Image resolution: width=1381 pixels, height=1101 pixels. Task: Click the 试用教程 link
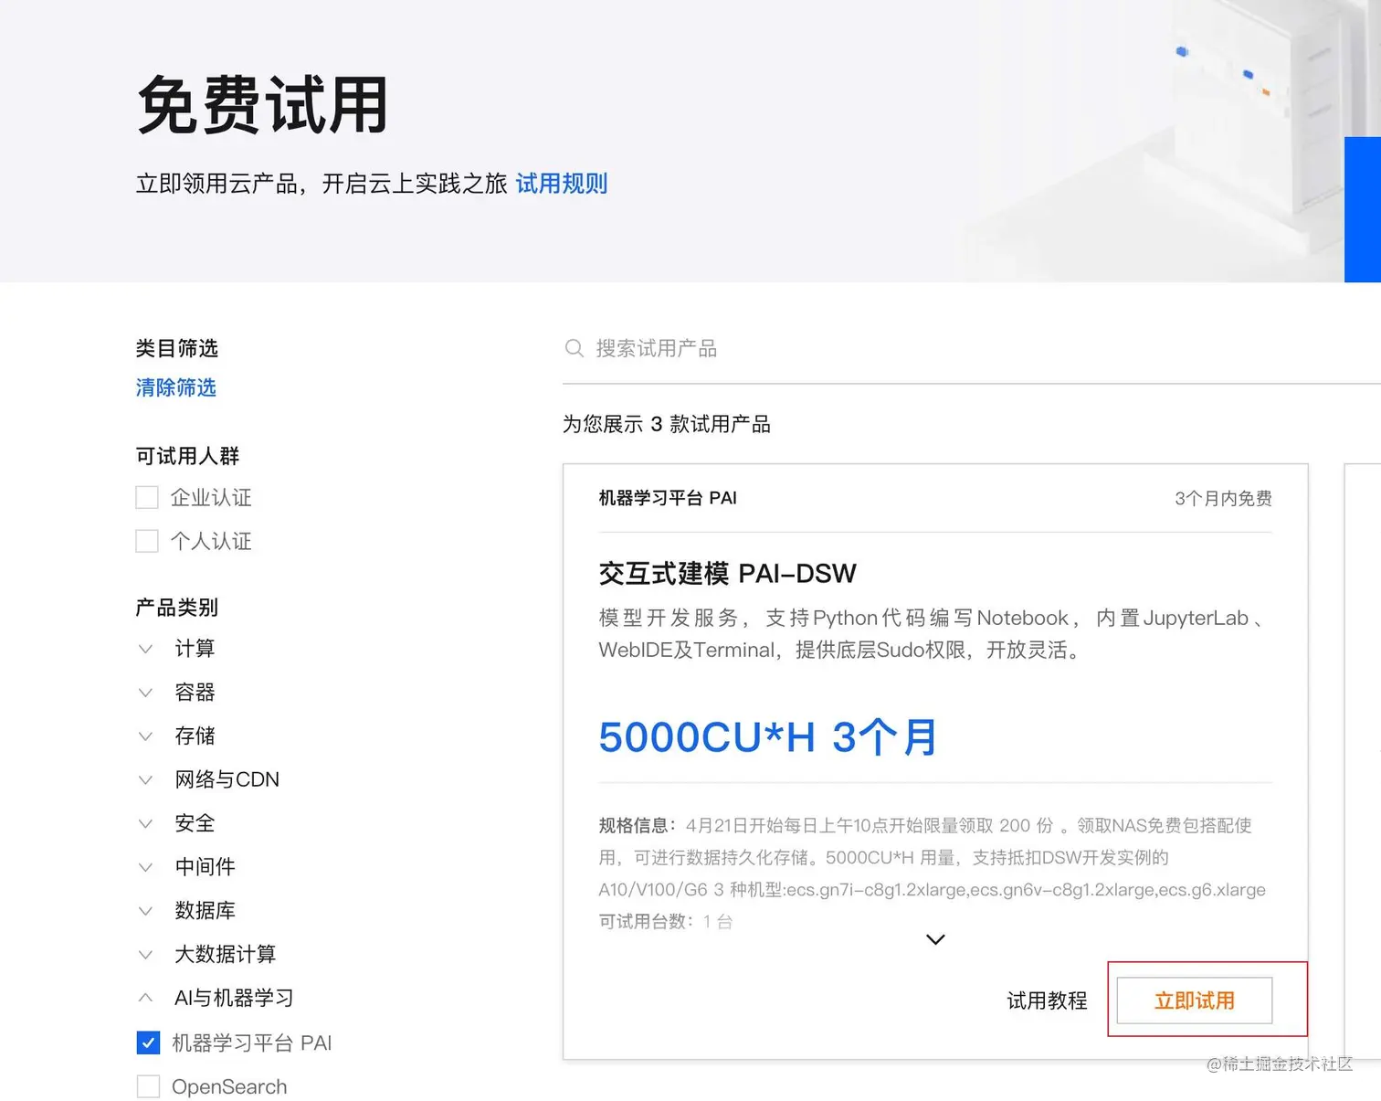click(x=1046, y=1000)
